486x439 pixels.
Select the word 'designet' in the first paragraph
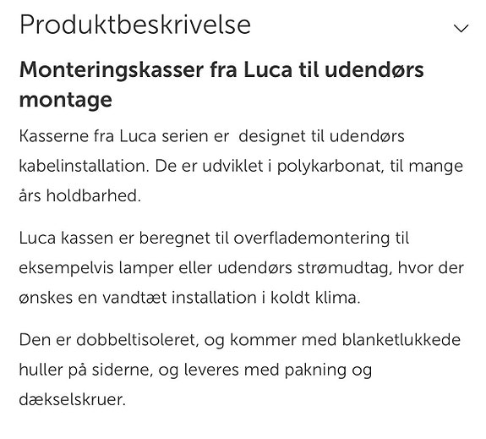click(272, 137)
